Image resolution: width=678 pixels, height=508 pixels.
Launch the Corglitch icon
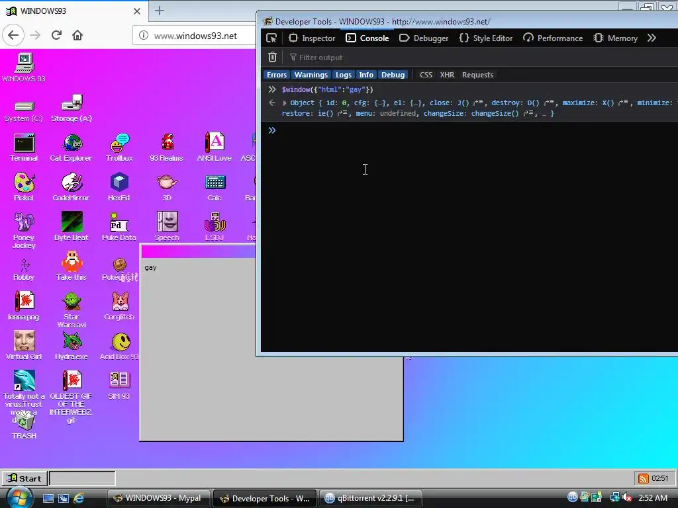119,306
